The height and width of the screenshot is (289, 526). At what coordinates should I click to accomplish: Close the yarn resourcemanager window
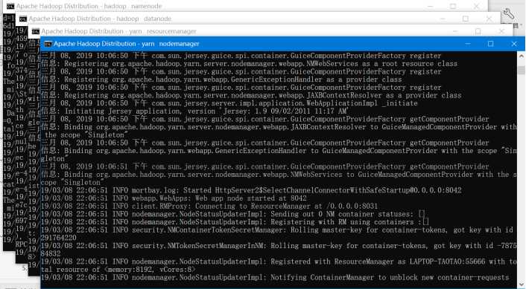click(501, 31)
